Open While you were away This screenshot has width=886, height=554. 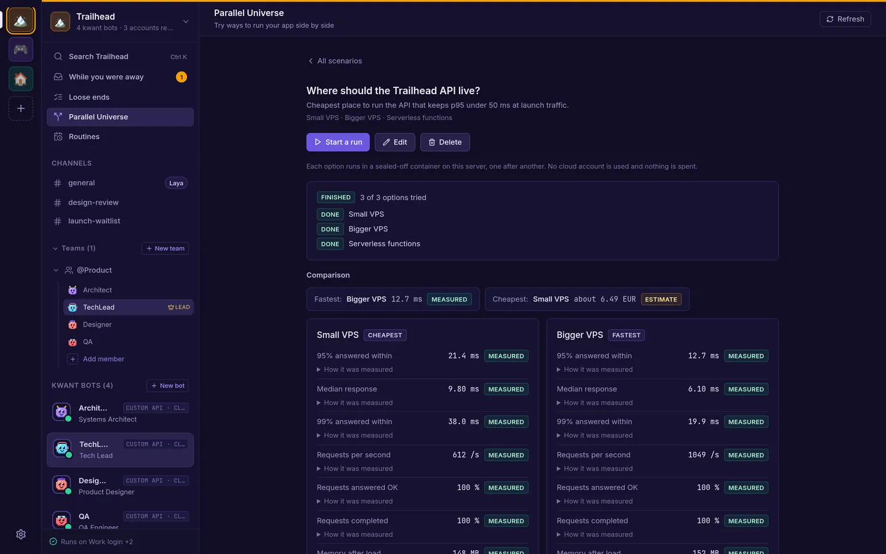(x=120, y=77)
